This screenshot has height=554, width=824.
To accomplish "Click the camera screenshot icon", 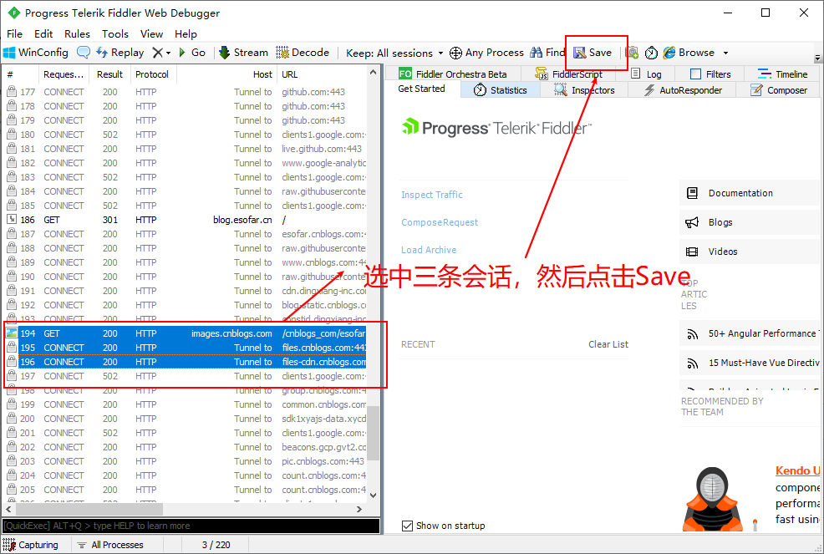I will (632, 53).
